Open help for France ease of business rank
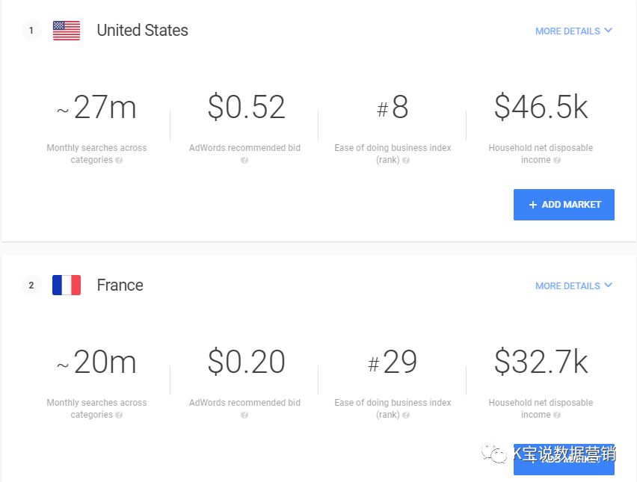Viewport: 637px width, 482px height. (406, 415)
